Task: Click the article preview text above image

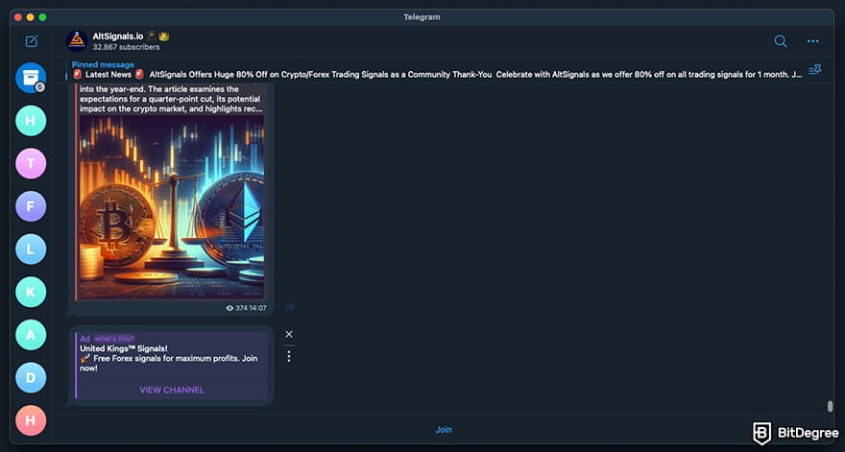Action: (170, 99)
